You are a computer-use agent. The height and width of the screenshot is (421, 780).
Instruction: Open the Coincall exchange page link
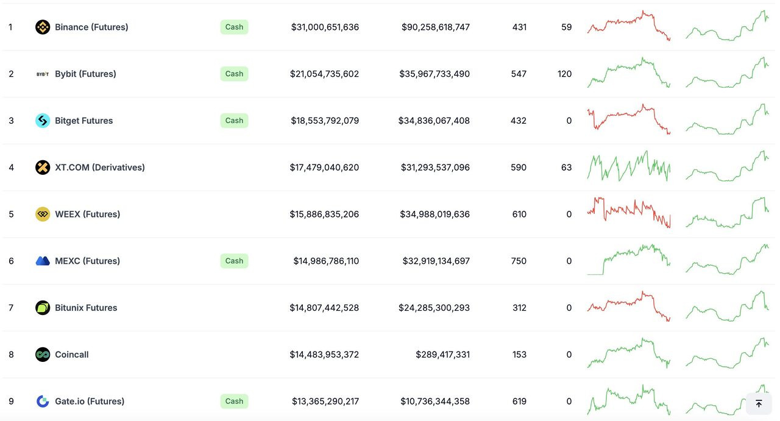click(72, 355)
